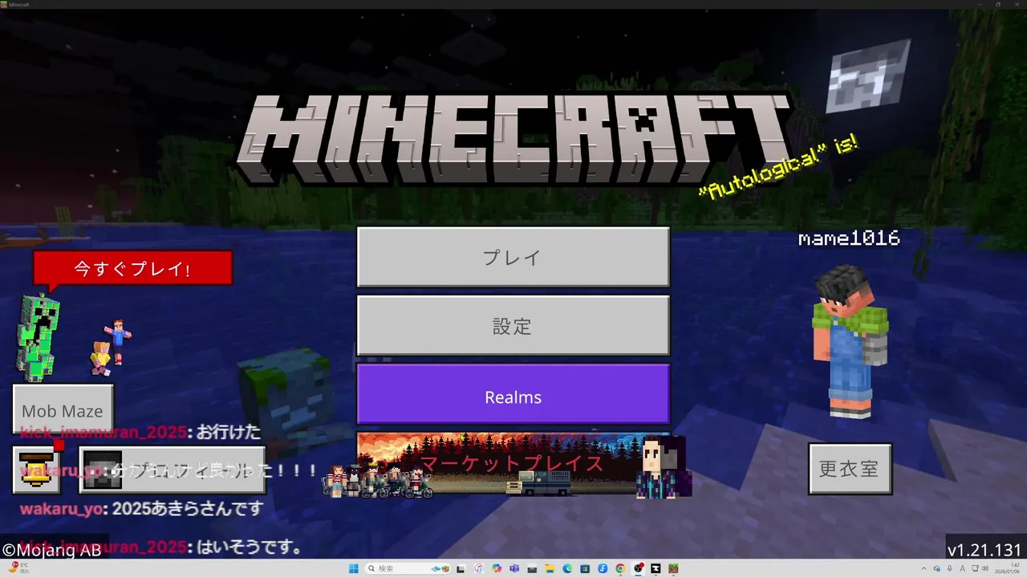The height and width of the screenshot is (578, 1027).
Task: Launch iTunes from the taskbar
Action: click(x=479, y=568)
